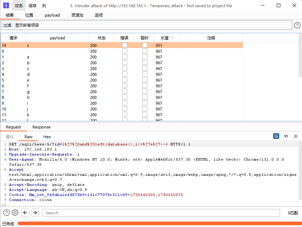
Task: Open search settings gear icon
Action: (x=15, y=213)
